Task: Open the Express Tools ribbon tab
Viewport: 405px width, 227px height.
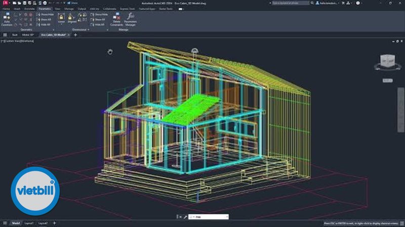Action: [127, 9]
